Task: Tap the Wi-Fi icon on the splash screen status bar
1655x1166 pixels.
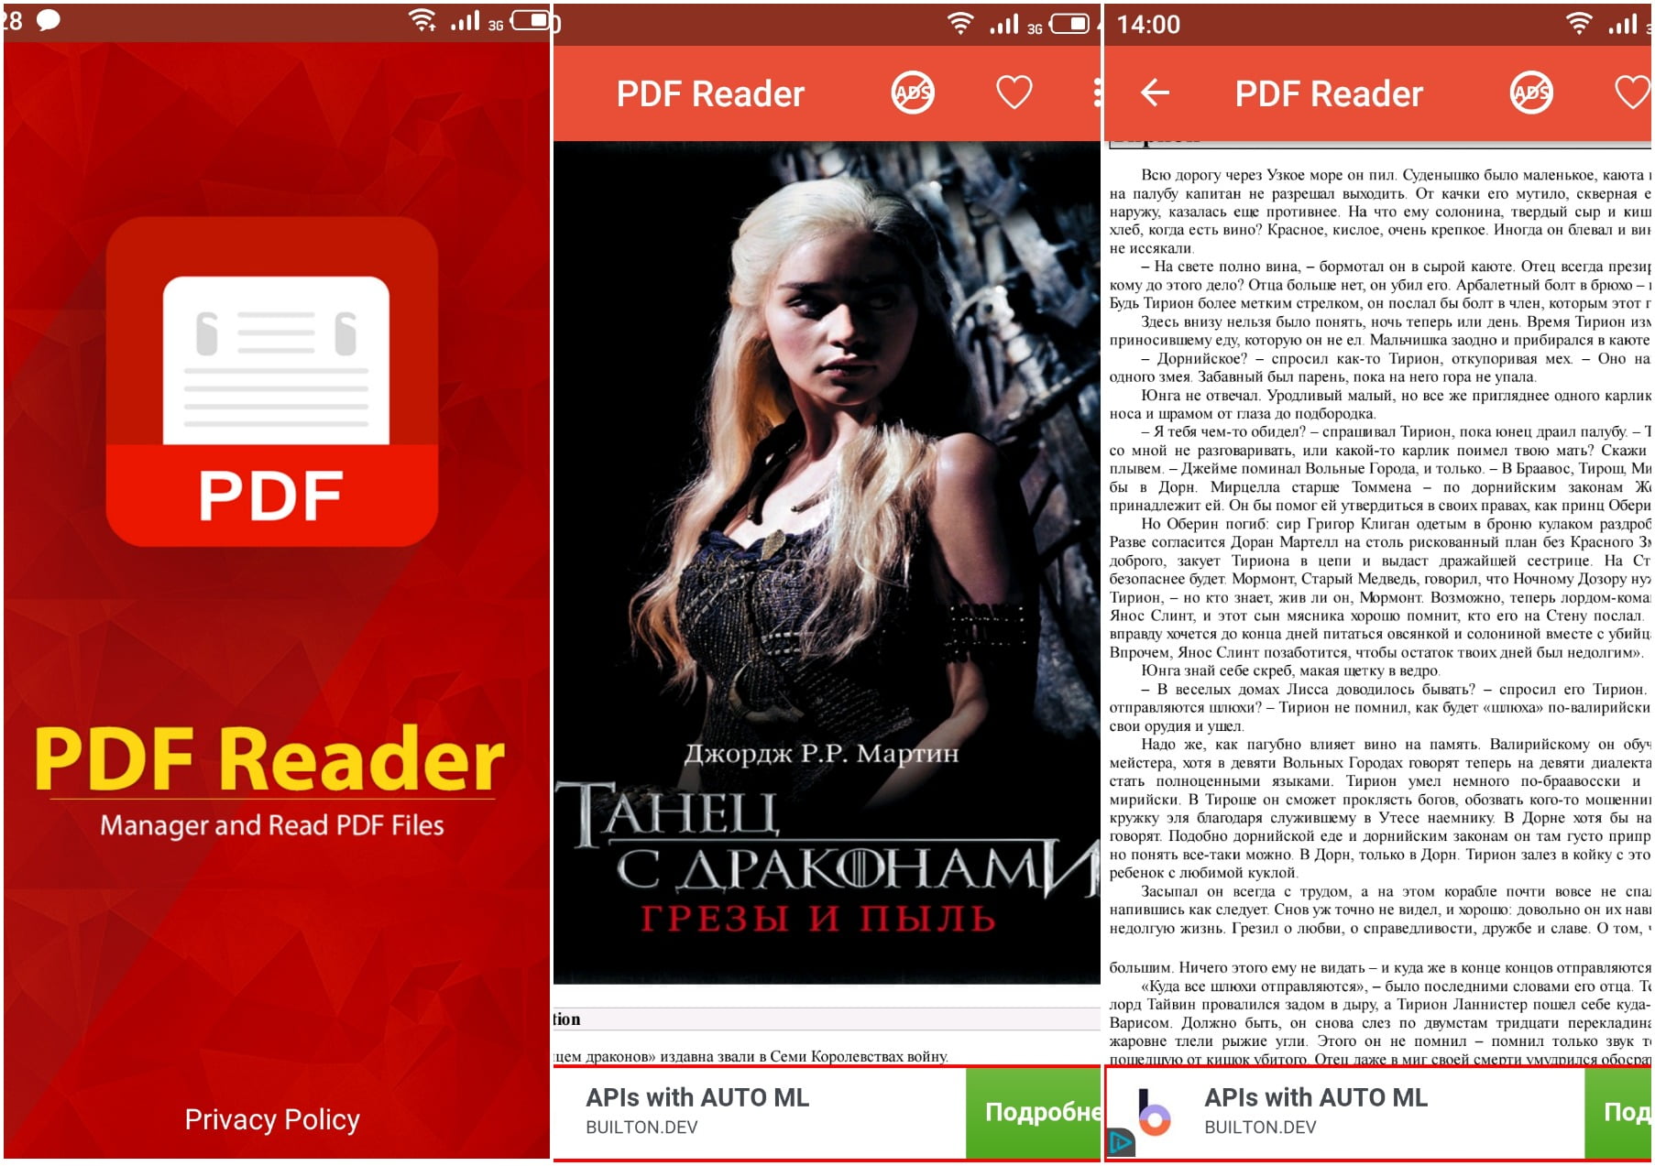Action: pos(422,20)
